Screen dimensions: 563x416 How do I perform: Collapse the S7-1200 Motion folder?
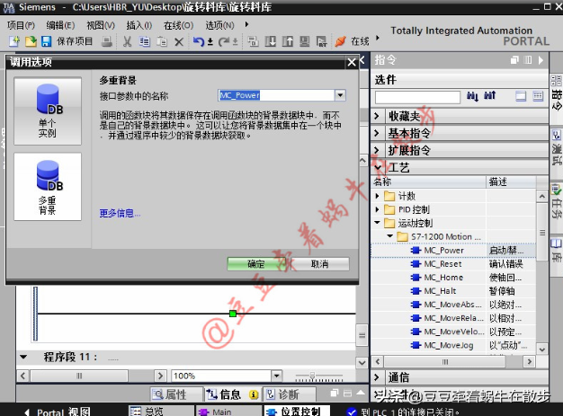pyautogui.click(x=390, y=236)
